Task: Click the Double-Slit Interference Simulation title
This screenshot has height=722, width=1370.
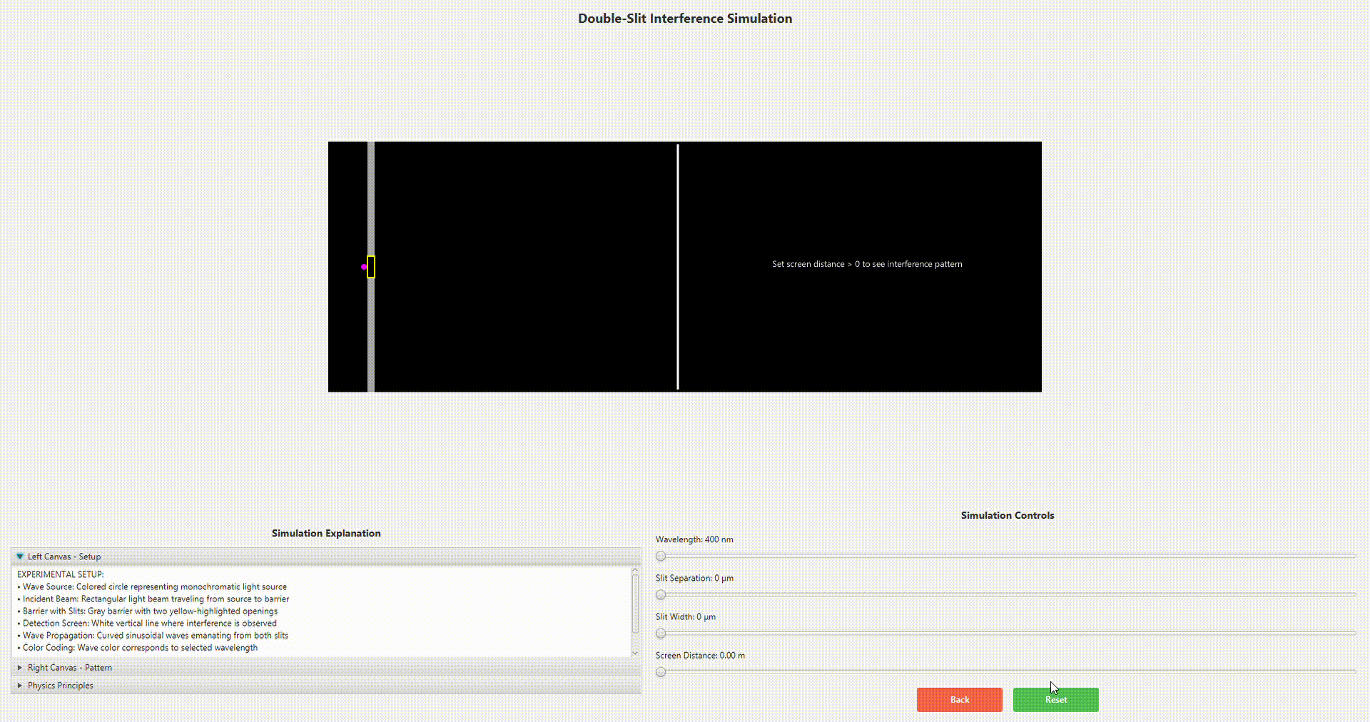Action: coord(685,19)
